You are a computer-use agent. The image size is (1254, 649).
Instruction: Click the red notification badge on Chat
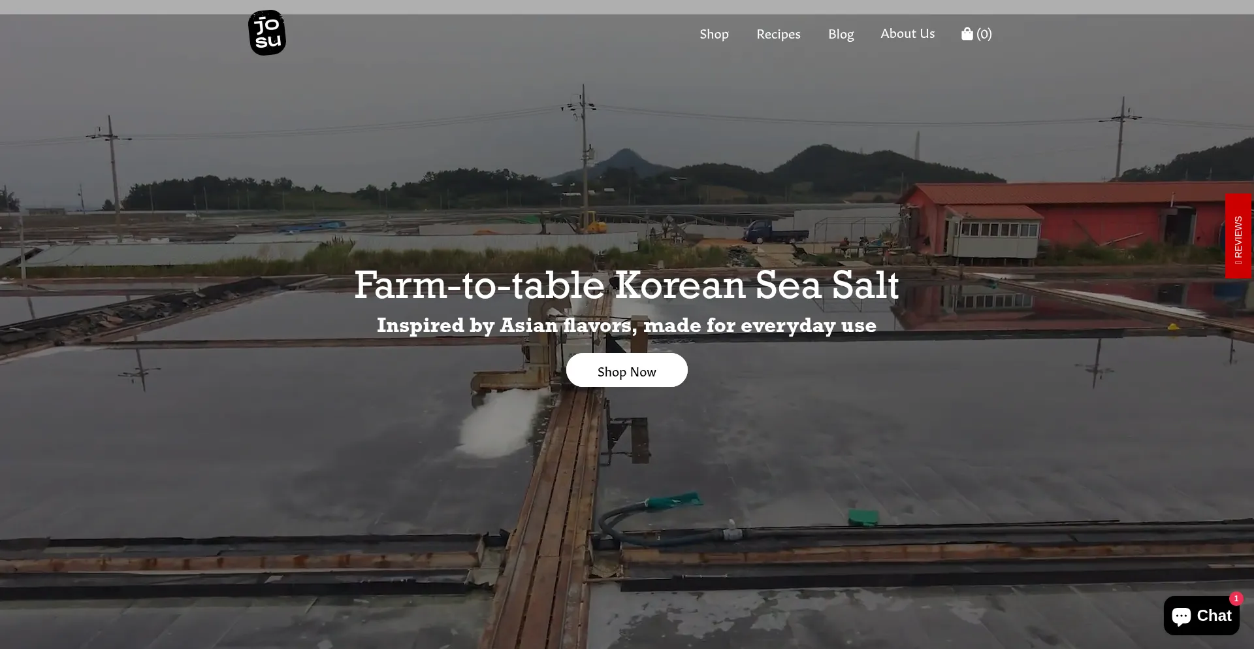pos(1236,599)
